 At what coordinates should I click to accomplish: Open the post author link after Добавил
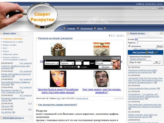[x=59, y=98]
